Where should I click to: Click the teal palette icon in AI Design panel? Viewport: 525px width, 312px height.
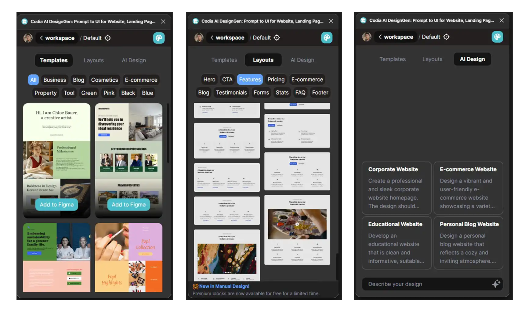497,37
